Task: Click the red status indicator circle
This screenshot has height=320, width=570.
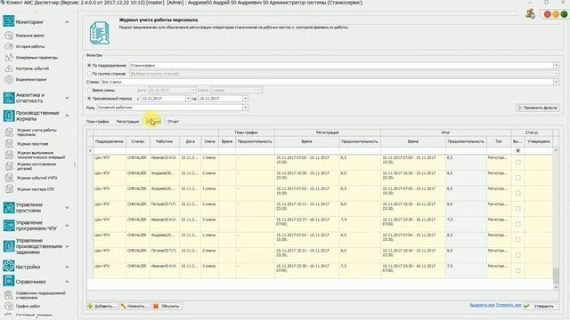Action: [547, 14]
